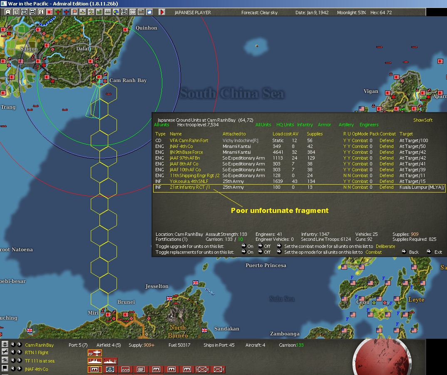Click the red plane on green icon
Viewport: 447px width, 375px height.
(x=58, y=12)
